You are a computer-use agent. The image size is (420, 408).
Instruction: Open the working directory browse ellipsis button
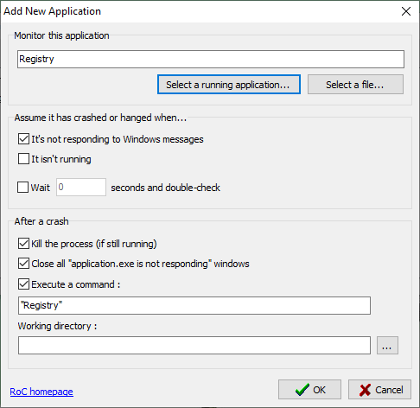[x=387, y=345]
